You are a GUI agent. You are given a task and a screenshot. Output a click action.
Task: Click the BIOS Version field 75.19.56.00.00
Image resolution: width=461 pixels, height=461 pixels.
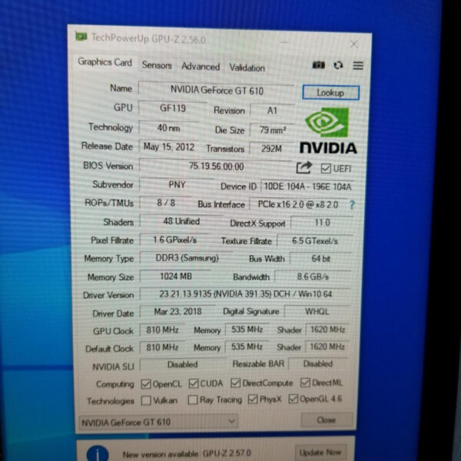click(x=216, y=166)
